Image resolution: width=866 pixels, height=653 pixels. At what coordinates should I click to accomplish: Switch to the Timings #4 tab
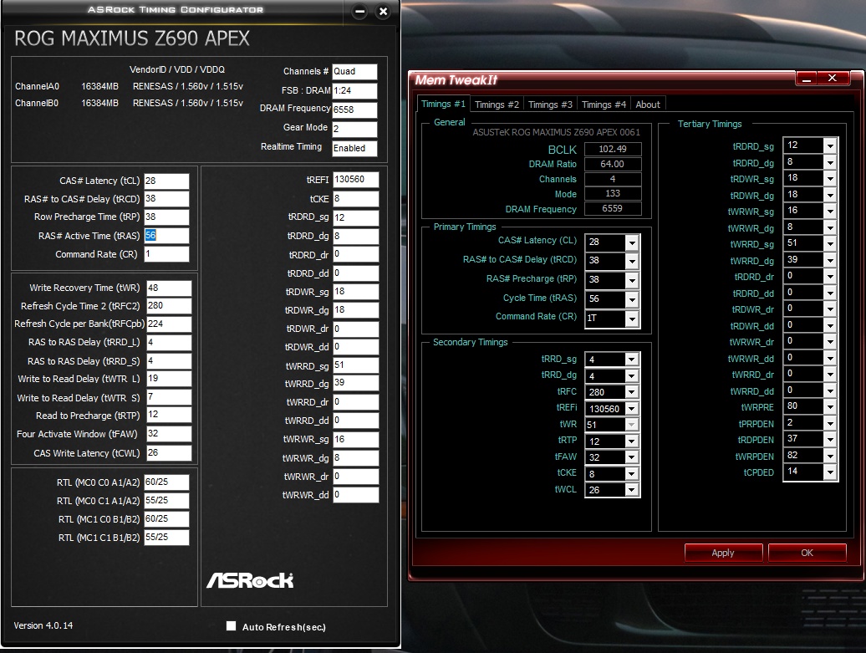click(604, 105)
